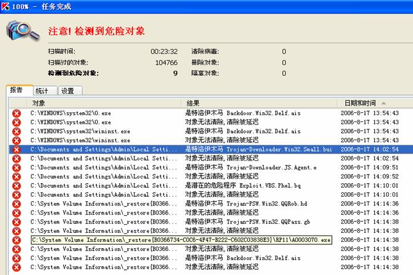
Task: Click the Kaspersky logo in title bar
Action: click(x=5, y=6)
